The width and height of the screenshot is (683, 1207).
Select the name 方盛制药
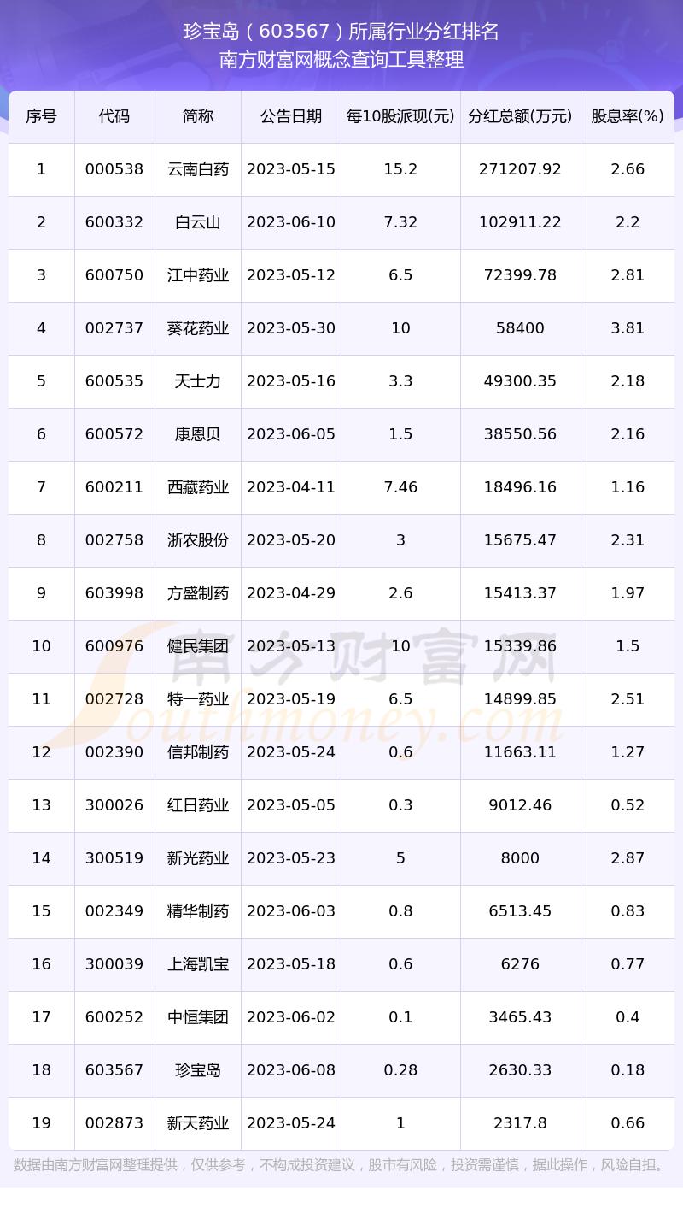[x=198, y=593]
